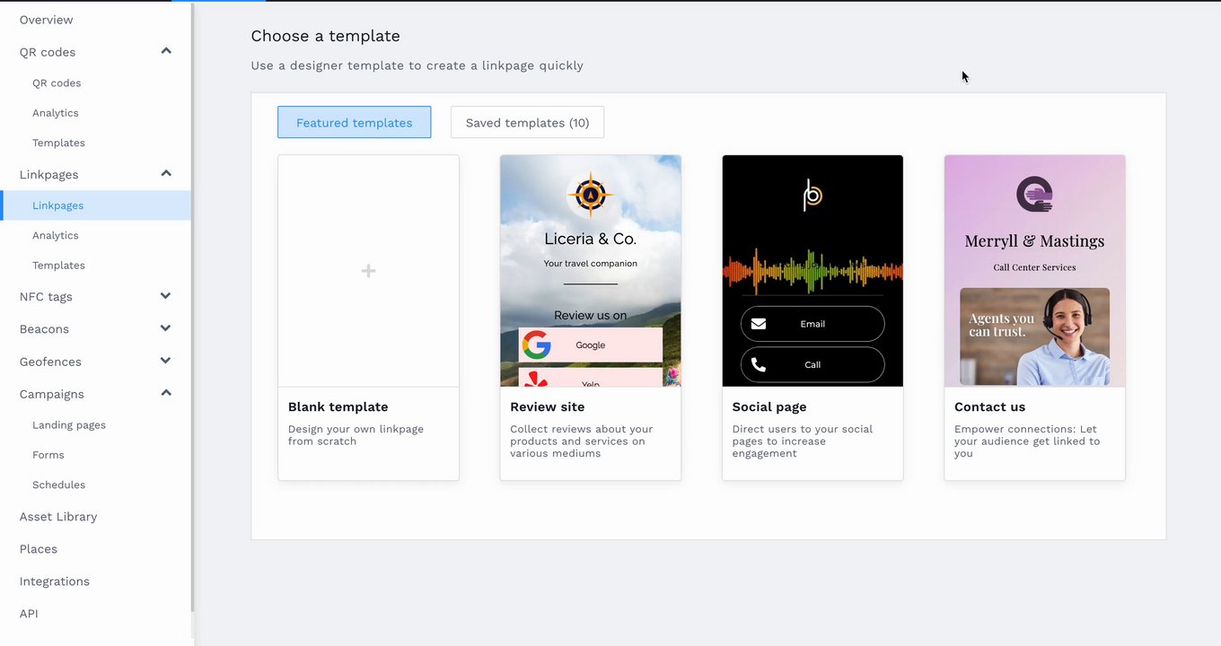1221x646 pixels.
Task: Click 'Merryll & Mastings' text in preview
Action: coord(1034,240)
